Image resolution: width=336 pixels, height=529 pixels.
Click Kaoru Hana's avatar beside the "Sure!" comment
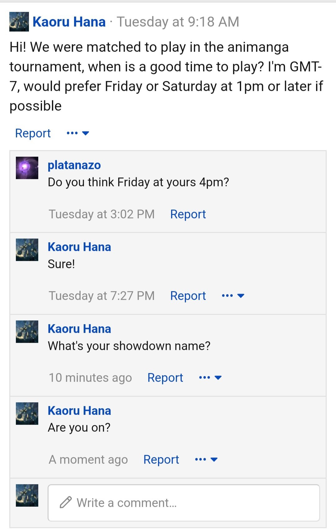(27, 250)
